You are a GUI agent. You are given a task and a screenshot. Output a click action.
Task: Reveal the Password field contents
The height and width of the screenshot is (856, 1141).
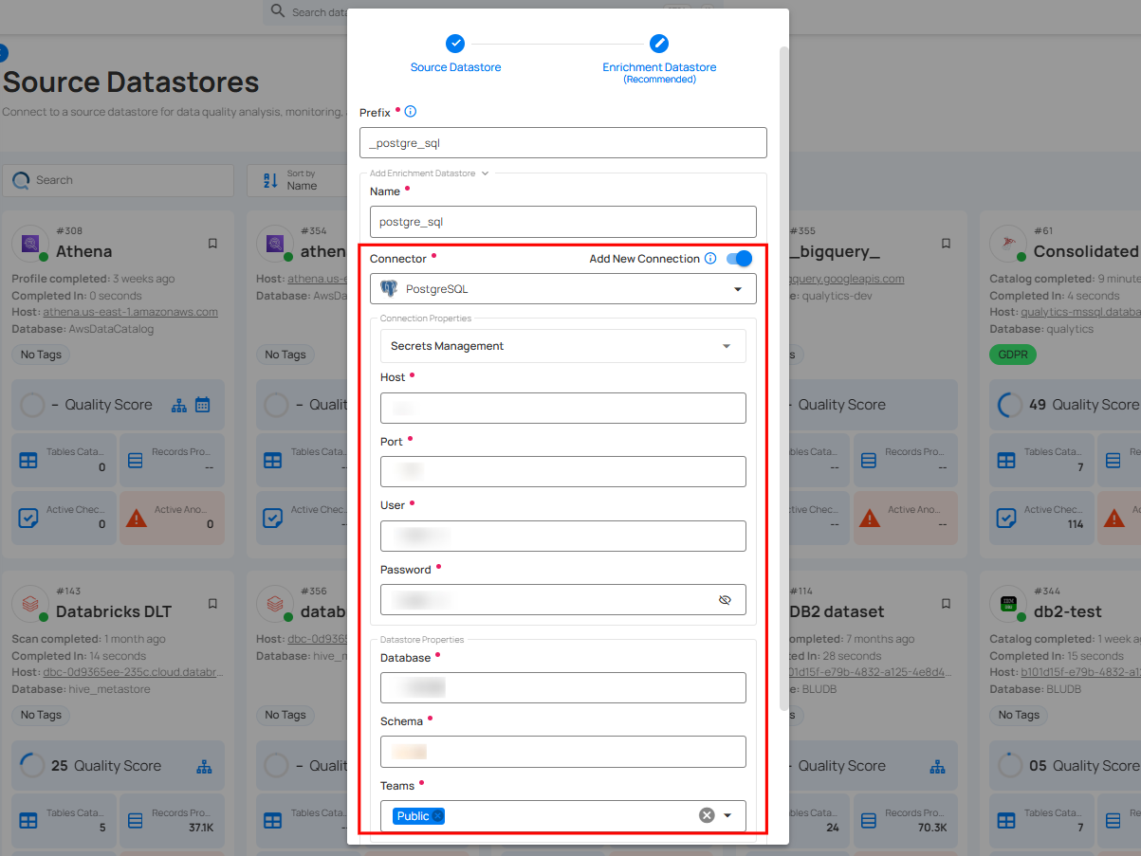click(x=725, y=599)
